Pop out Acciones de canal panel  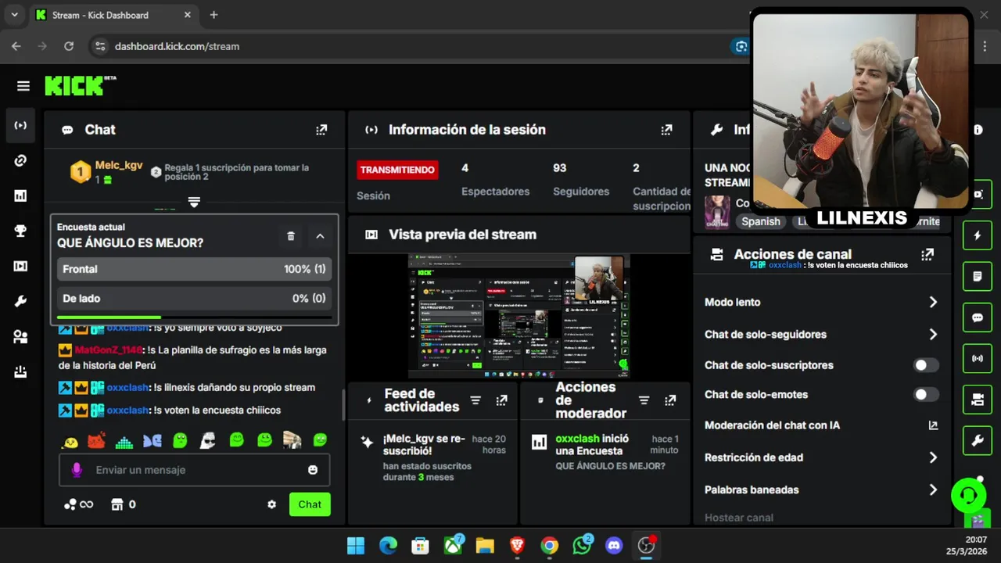click(x=927, y=254)
